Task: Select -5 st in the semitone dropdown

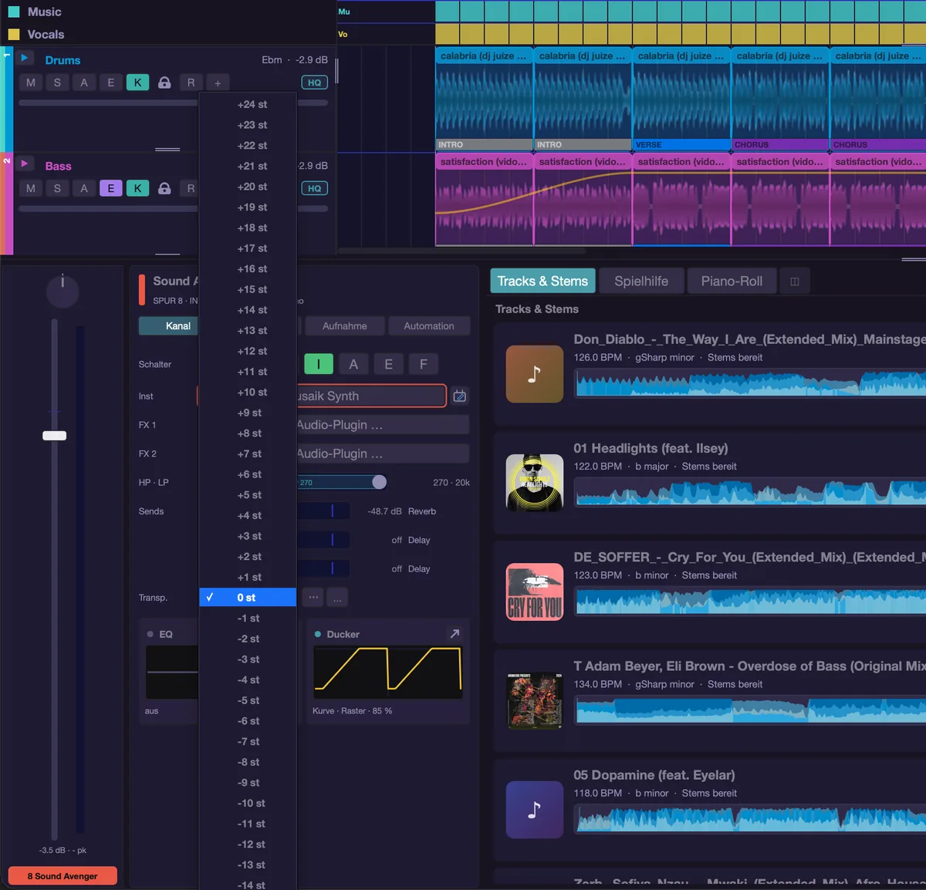Action: (248, 700)
